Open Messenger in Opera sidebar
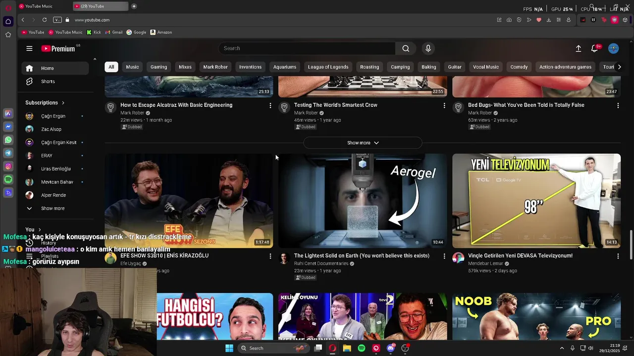 pos(8,127)
